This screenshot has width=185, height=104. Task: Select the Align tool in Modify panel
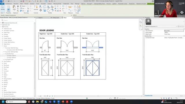tap(40, 7)
